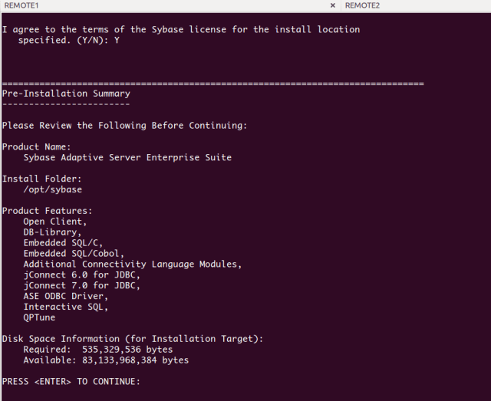Click the 'Product Name:' label
The width and height of the screenshot is (491, 401).
pyautogui.click(x=36, y=146)
